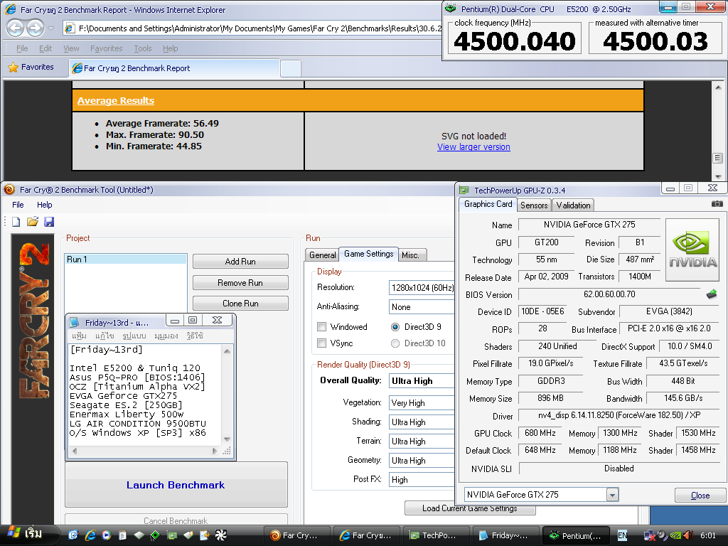Click the Remove Run button
The height and width of the screenshot is (546, 728).
click(x=240, y=283)
